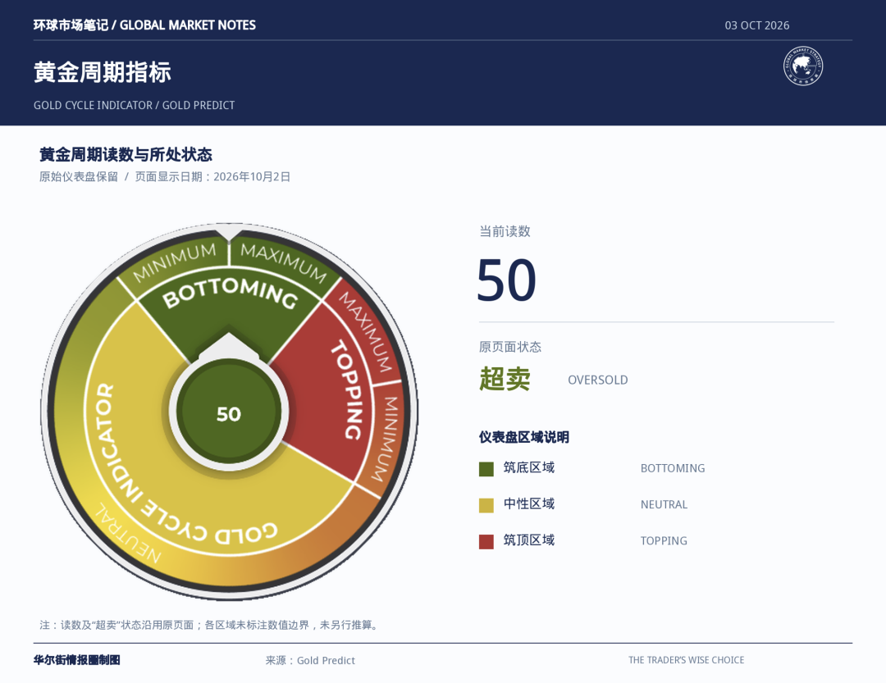Click the 当前读数 label
This screenshot has width=886, height=683.
(505, 231)
